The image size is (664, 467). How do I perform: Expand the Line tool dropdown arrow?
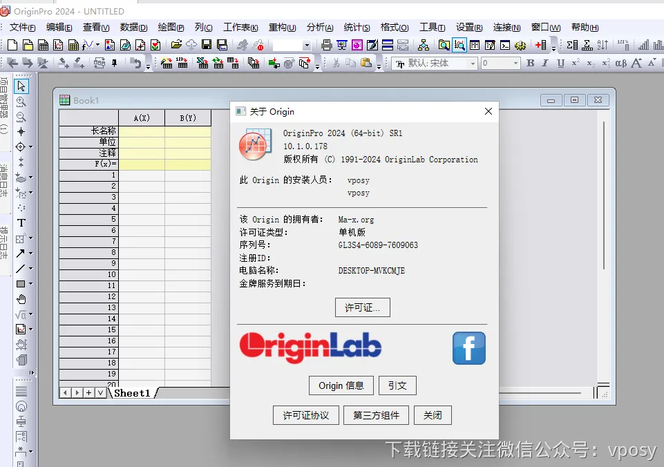tap(30, 269)
